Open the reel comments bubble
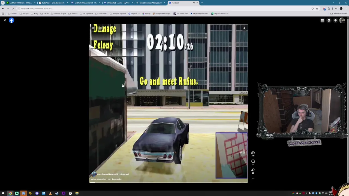 (253, 161)
